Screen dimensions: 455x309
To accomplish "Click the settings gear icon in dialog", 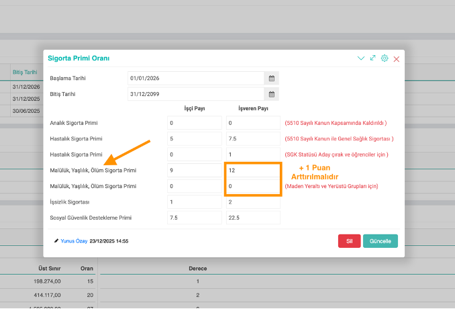I will (x=385, y=58).
